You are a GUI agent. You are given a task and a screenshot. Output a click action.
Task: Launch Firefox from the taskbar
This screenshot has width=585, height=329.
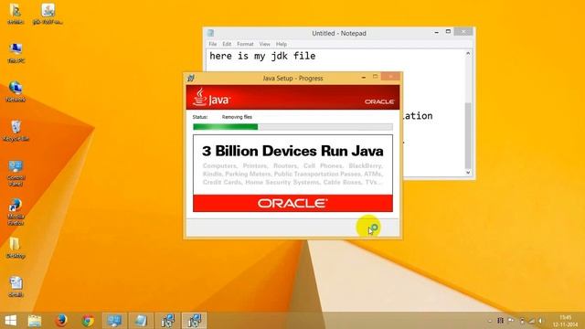61,321
